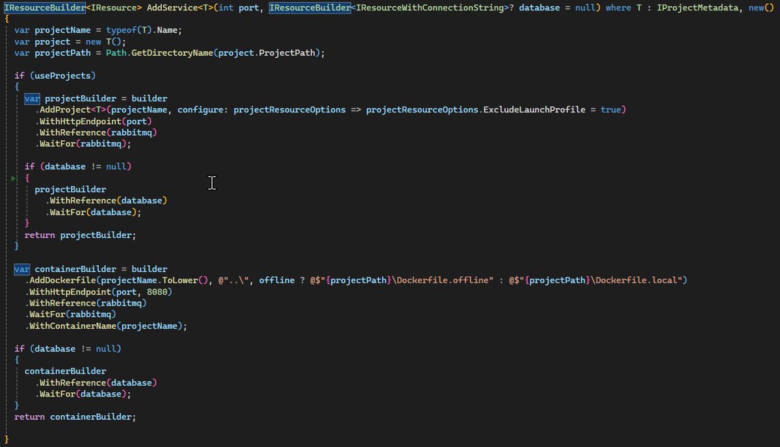The height and width of the screenshot is (447, 780).
Task: Click the highlighted IResourceBuilder return type
Action: pyautogui.click(x=44, y=8)
